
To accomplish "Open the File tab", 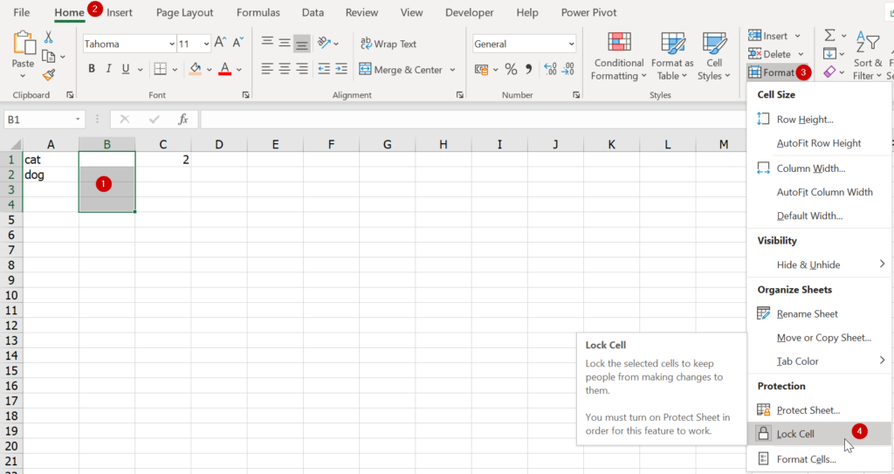I will pyautogui.click(x=21, y=12).
